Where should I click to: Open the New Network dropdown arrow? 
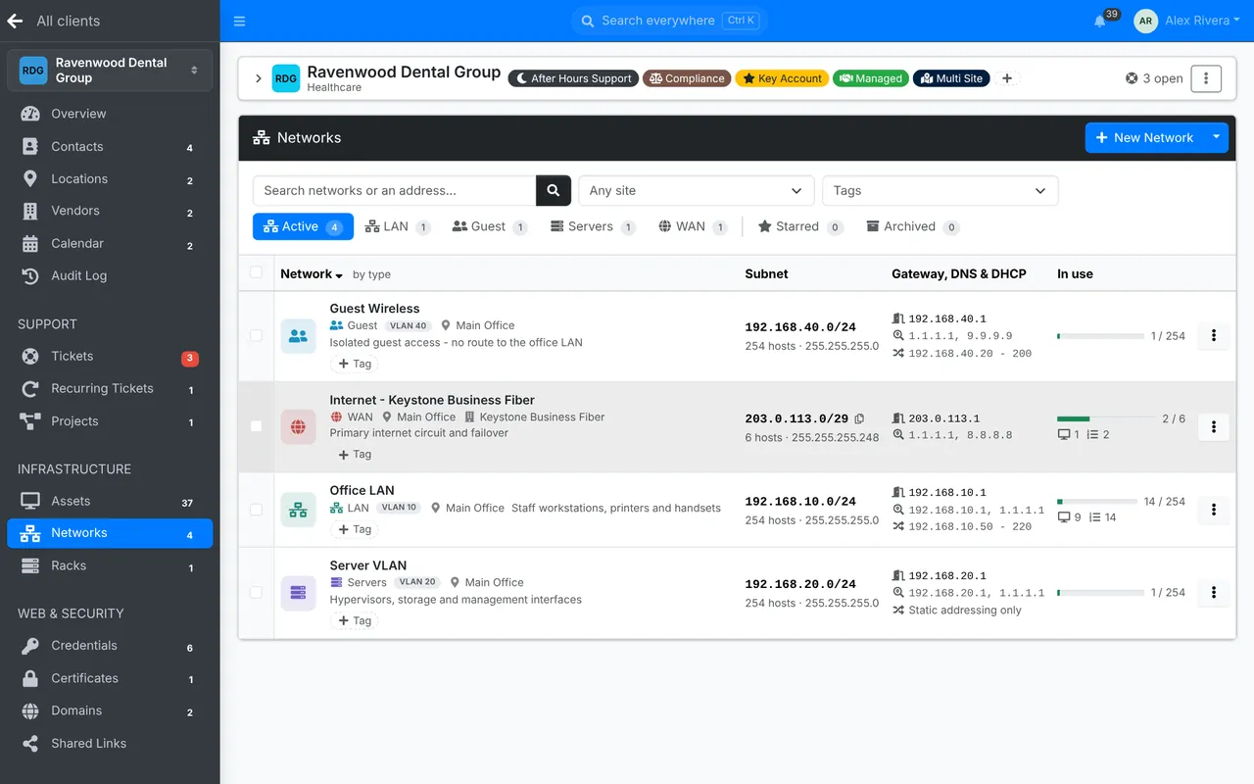[x=1216, y=137]
